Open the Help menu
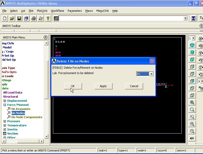 [115, 11]
